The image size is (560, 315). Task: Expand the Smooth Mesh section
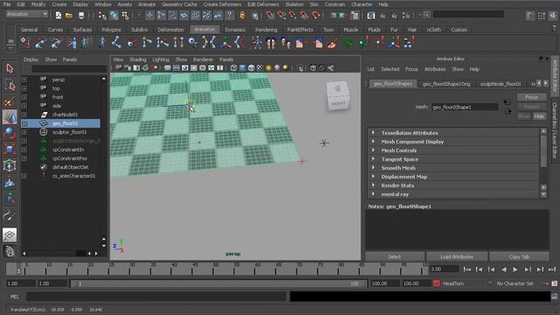[374, 167]
